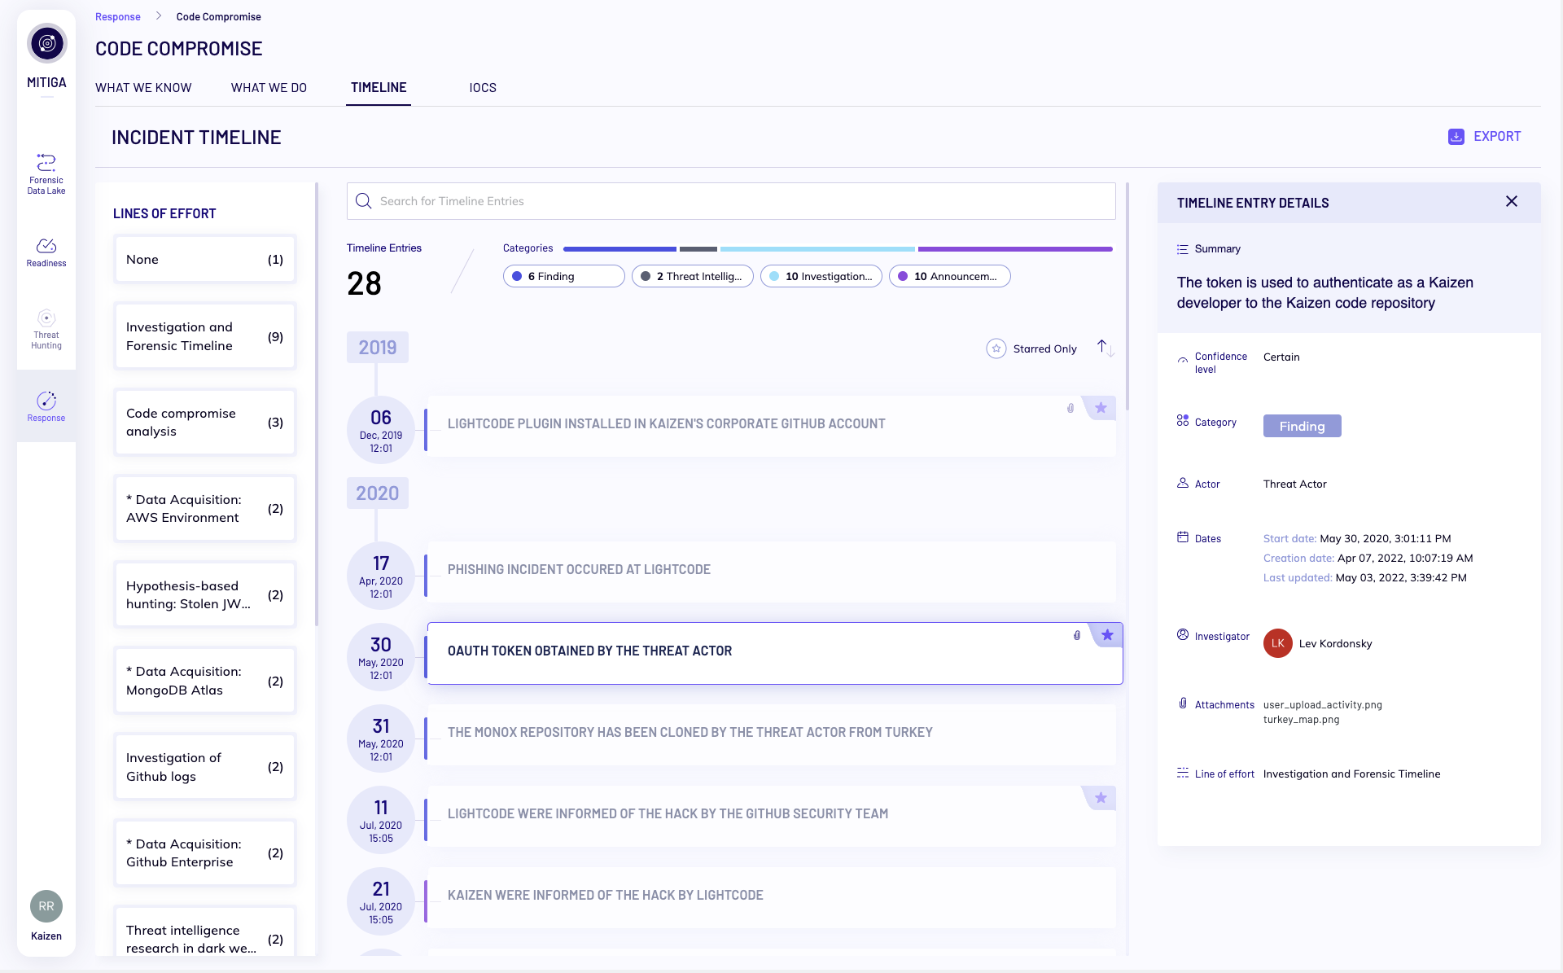Click the RR user avatar

pos(46,905)
